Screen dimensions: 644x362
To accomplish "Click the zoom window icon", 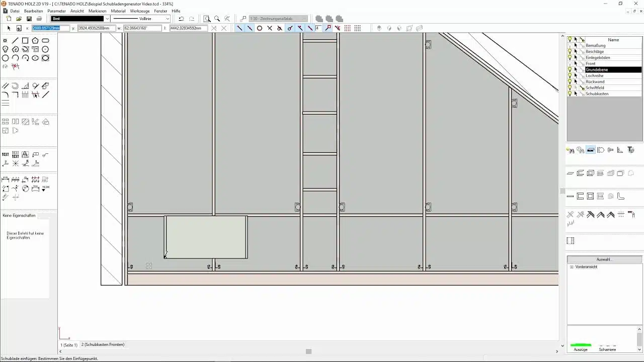I will [x=207, y=19].
